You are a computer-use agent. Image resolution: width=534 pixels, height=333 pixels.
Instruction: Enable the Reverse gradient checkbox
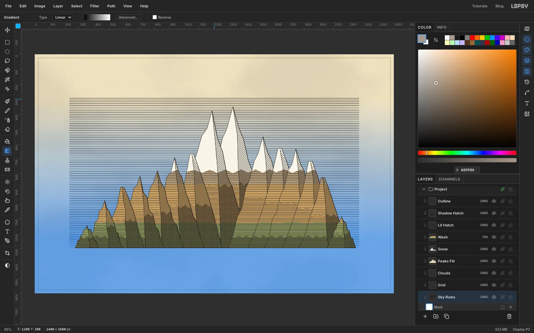coord(155,17)
